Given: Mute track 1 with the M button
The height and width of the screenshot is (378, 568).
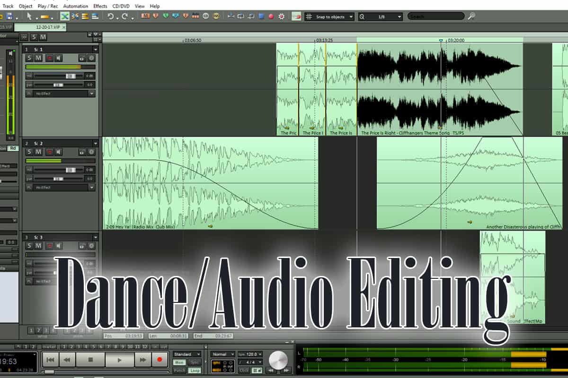Looking at the screenshot, I should coord(38,58).
